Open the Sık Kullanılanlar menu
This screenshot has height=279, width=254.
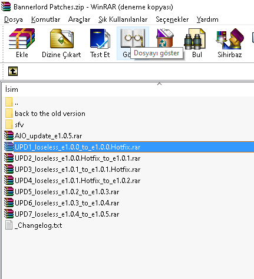coord(123,19)
